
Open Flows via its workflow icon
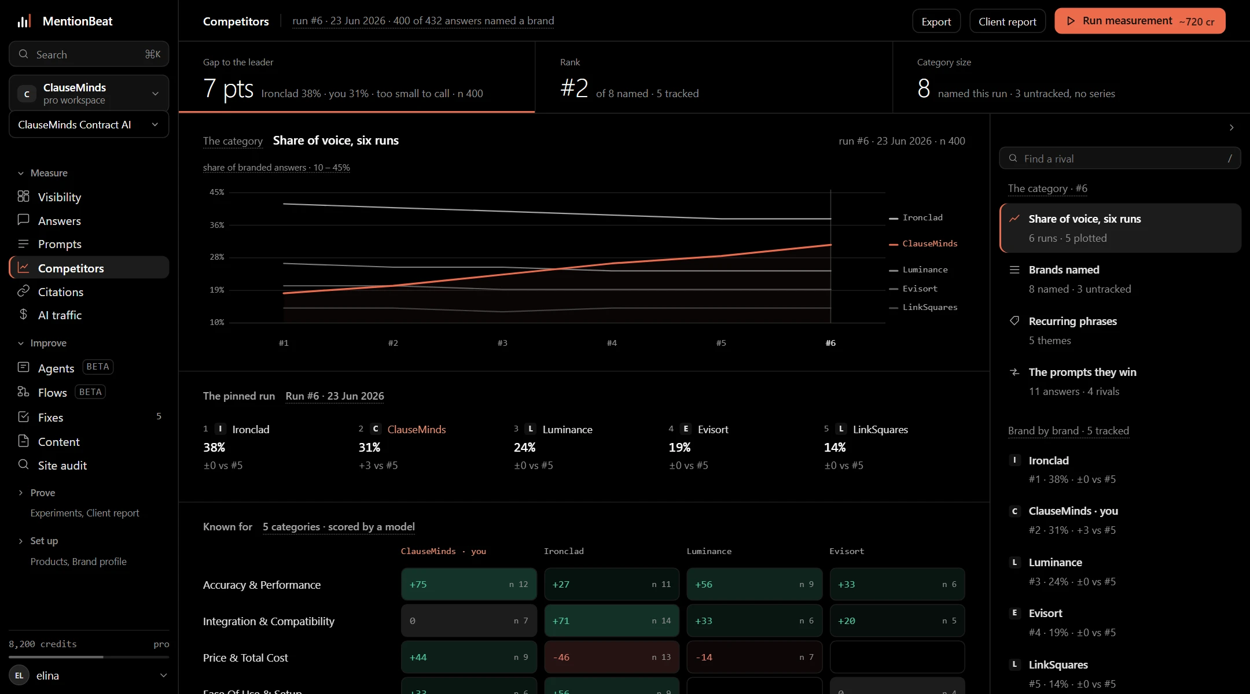coord(23,392)
